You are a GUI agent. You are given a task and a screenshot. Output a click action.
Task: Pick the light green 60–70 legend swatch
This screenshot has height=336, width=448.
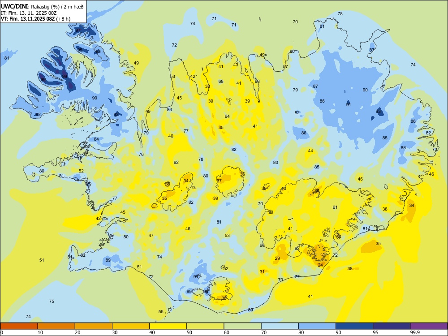pos(242,326)
